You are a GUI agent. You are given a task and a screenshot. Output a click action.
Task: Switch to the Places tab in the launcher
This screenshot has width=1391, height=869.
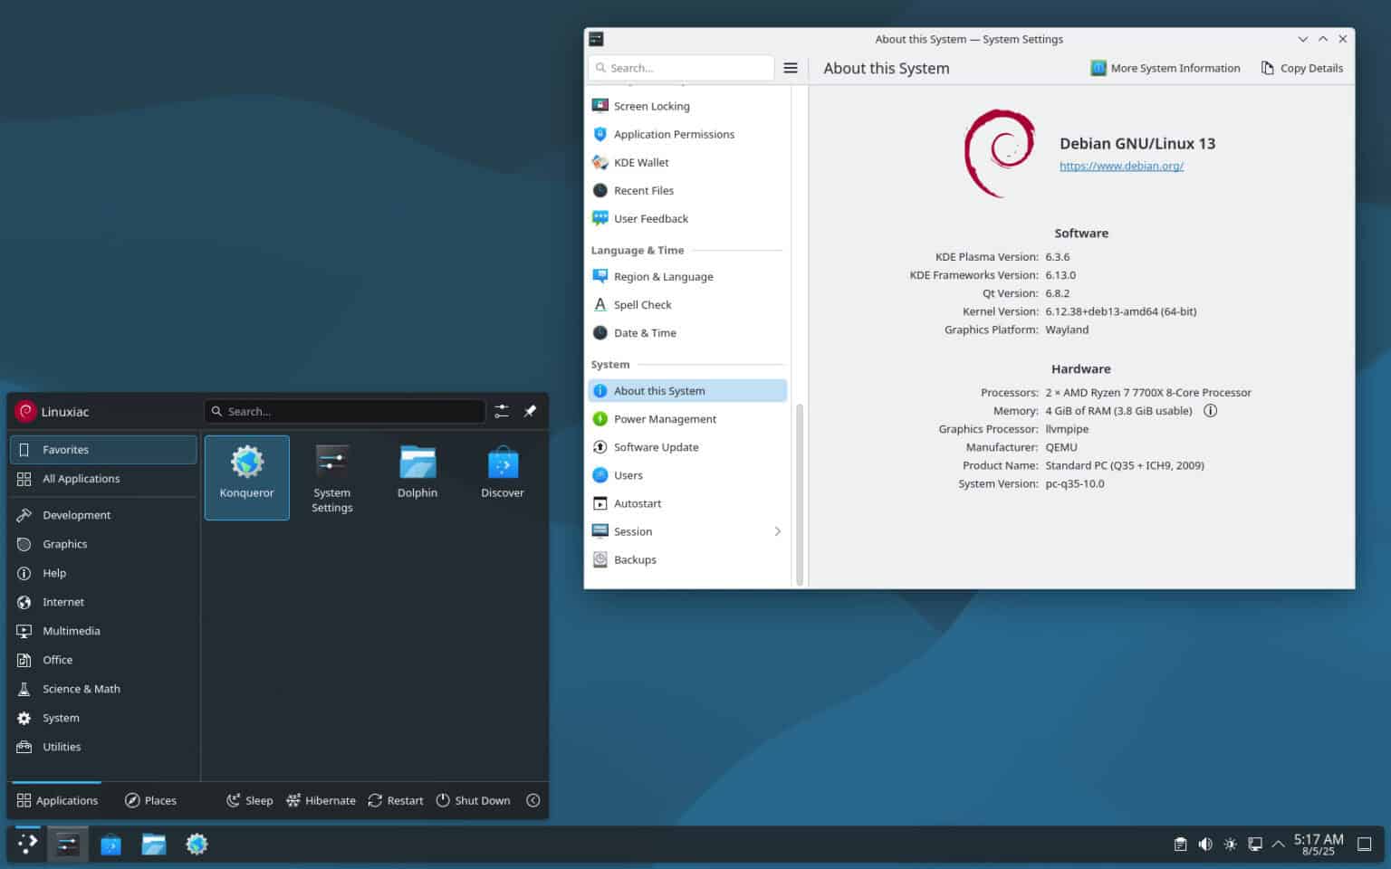150,800
